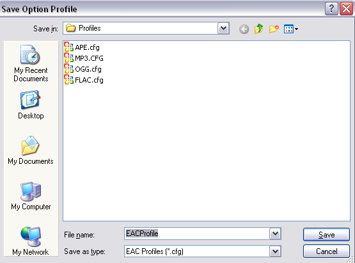The image size is (355, 263).
Task: Expand the File name history dropdown
Action: (275, 234)
